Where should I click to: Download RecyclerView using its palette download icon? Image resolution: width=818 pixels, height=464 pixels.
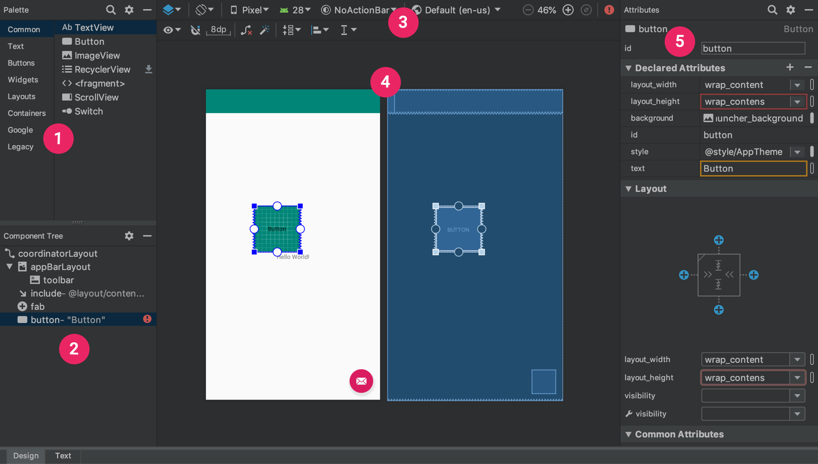click(148, 69)
